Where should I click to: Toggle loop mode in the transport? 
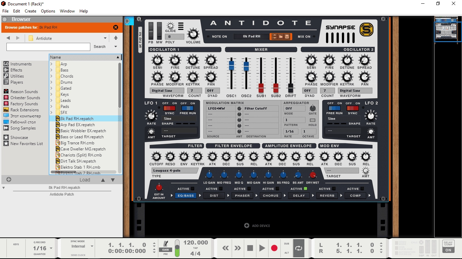coord(299,248)
